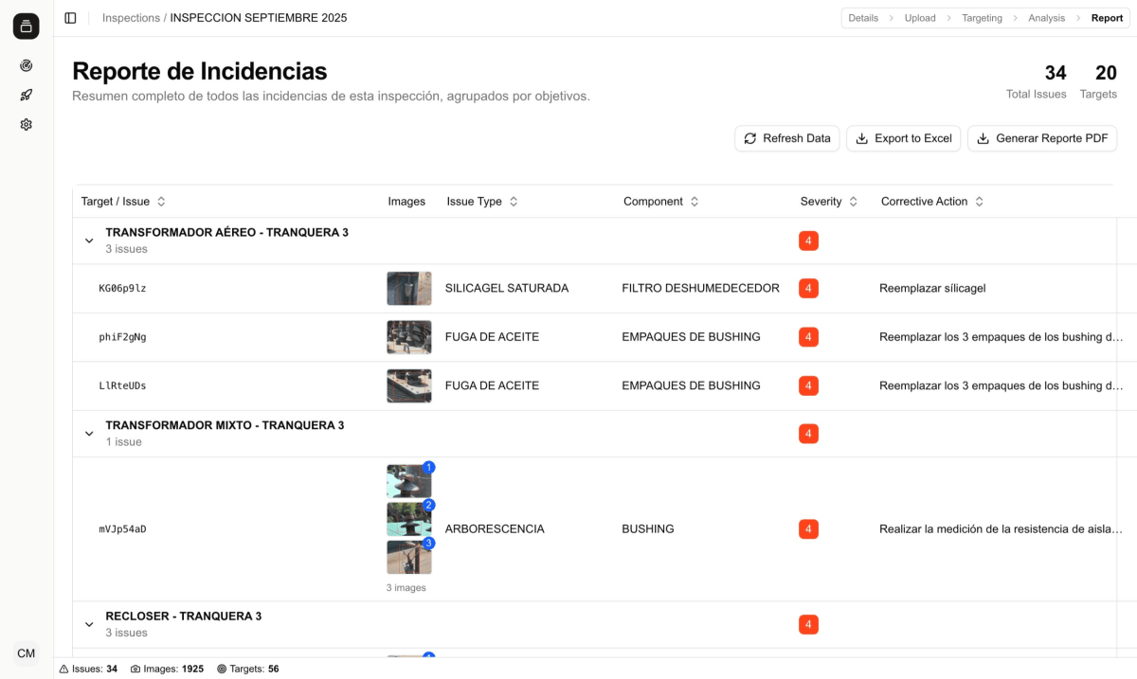Switch to the Analysis step
The image size is (1137, 679).
coord(1046,17)
